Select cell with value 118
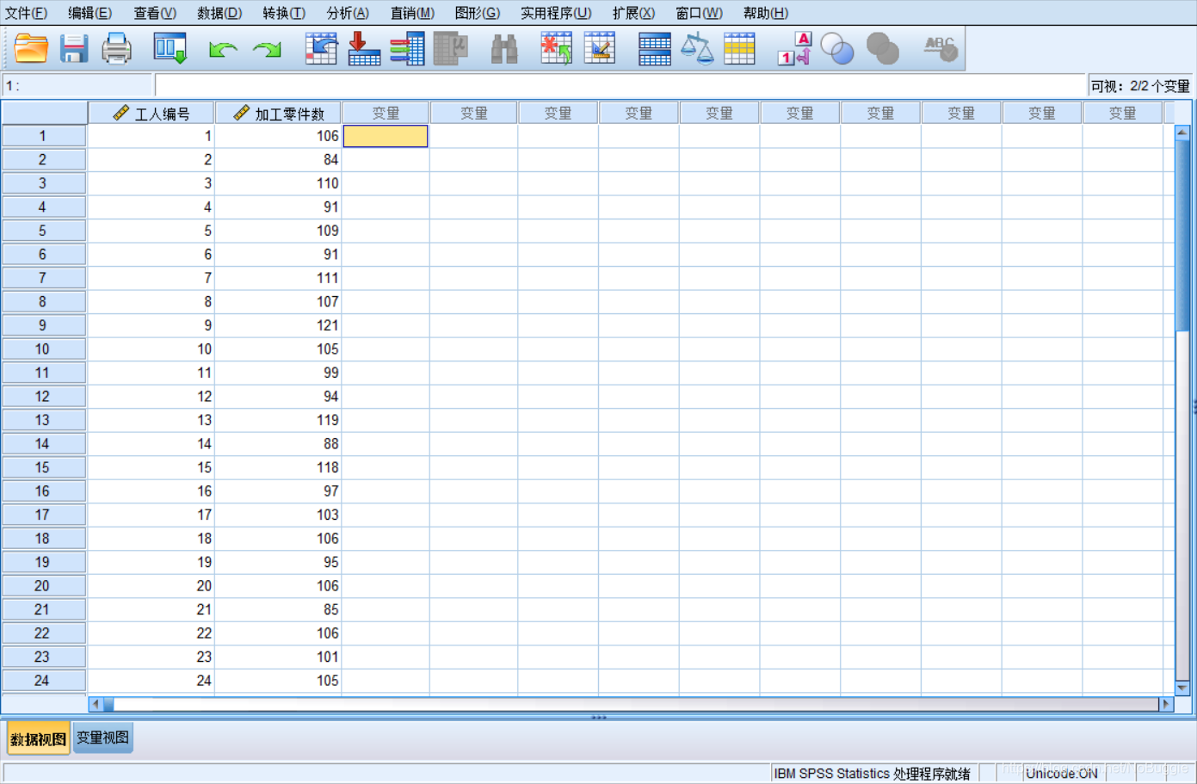 tap(278, 467)
